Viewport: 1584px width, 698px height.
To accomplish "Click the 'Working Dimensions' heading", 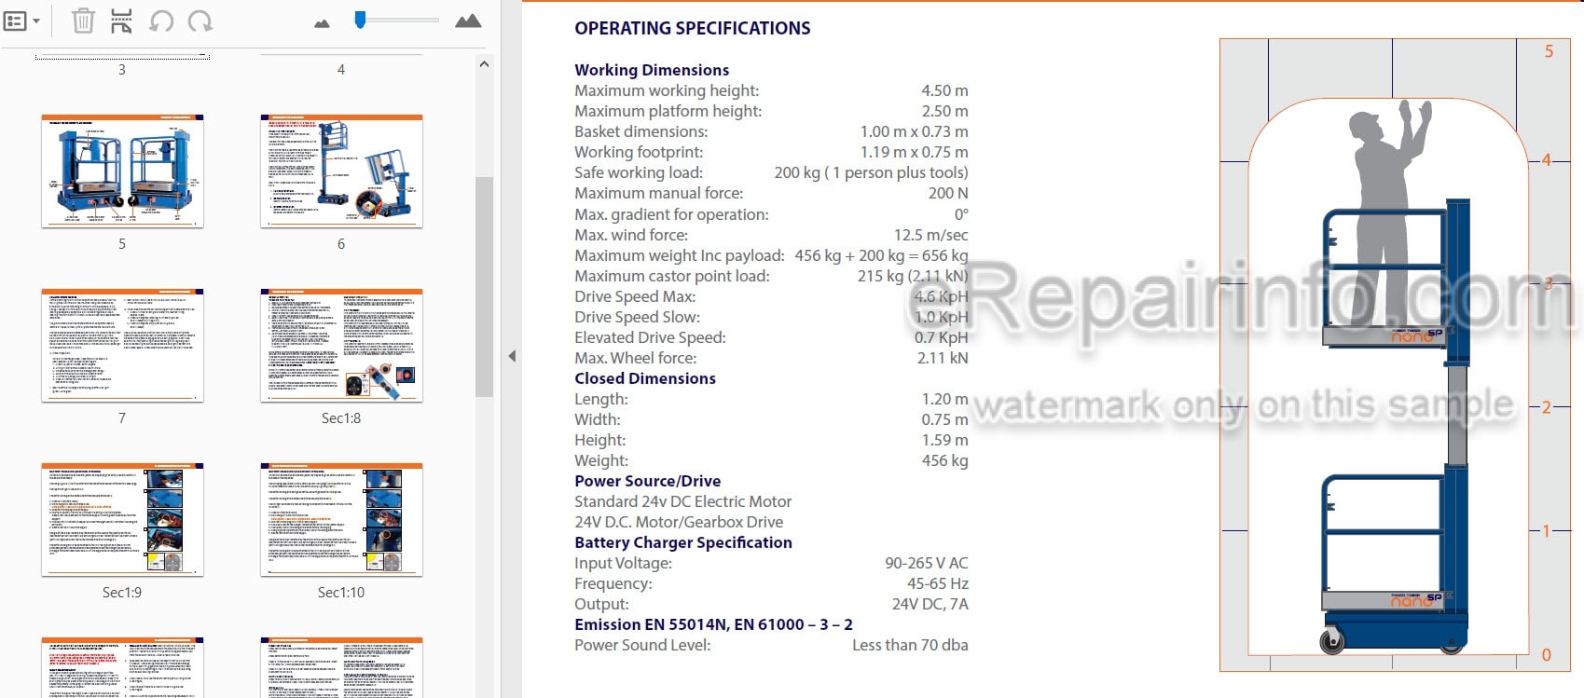I will [652, 70].
